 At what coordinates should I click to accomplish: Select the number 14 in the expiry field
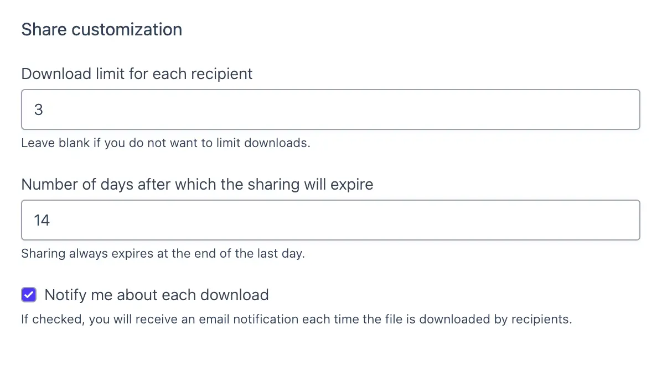pos(42,219)
